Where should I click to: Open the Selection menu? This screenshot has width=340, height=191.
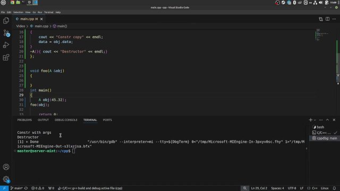click(18, 12)
